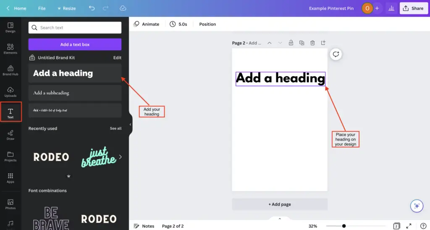The image size is (430, 230).
Task: Select the Text tab in sidebar
Action: 10,113
